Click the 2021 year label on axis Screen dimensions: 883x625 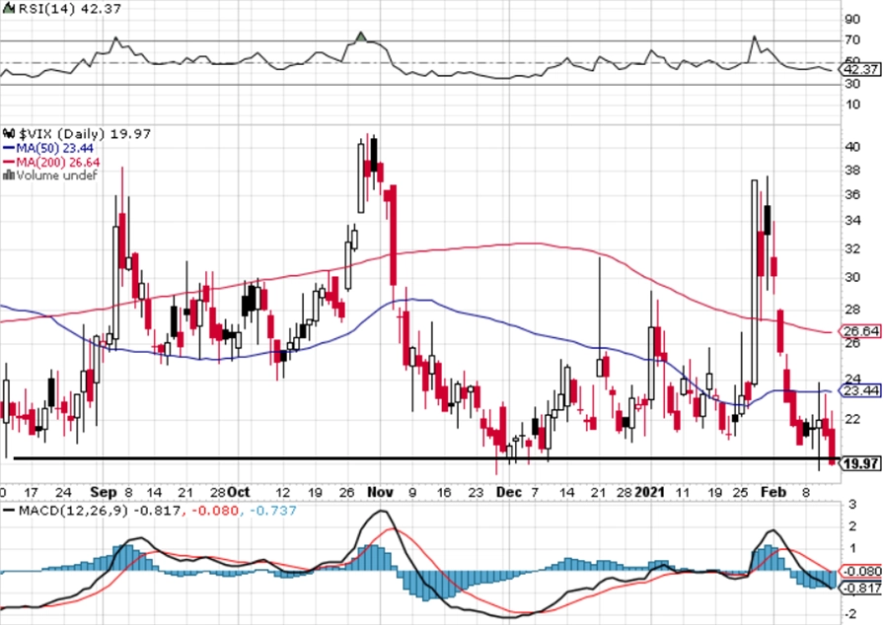tap(649, 492)
